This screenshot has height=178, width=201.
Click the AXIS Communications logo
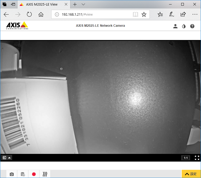[17, 25]
